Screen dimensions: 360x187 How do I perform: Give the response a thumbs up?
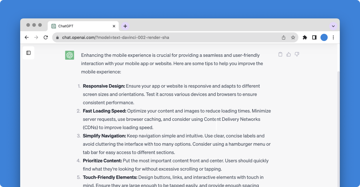pyautogui.click(x=289, y=54)
